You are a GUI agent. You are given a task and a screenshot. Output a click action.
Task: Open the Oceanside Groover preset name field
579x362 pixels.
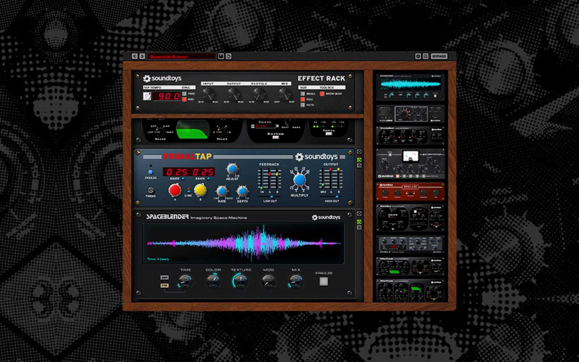point(181,56)
